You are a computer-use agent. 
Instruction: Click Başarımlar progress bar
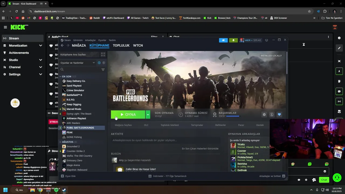(x=233, y=116)
